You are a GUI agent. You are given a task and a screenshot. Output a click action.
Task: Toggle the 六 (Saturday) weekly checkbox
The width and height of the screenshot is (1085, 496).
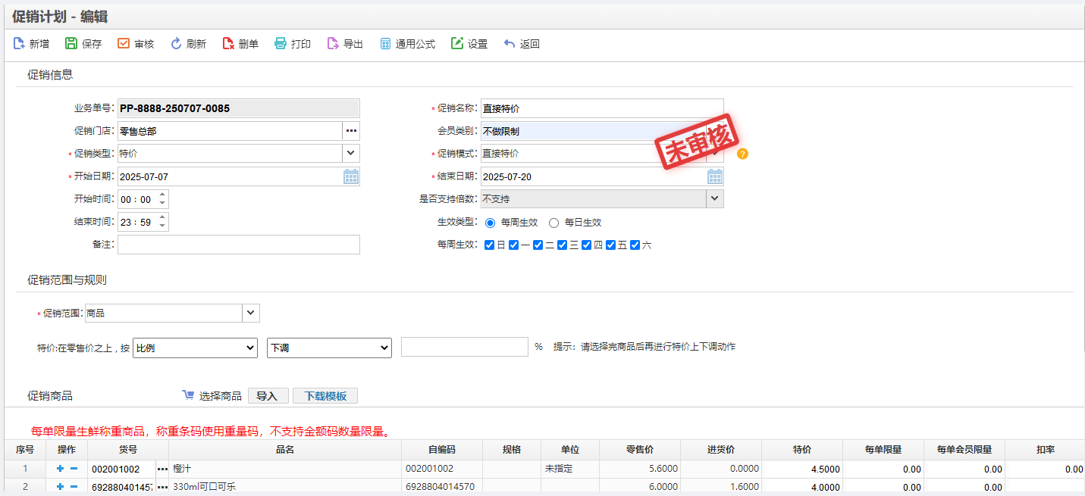click(x=635, y=245)
